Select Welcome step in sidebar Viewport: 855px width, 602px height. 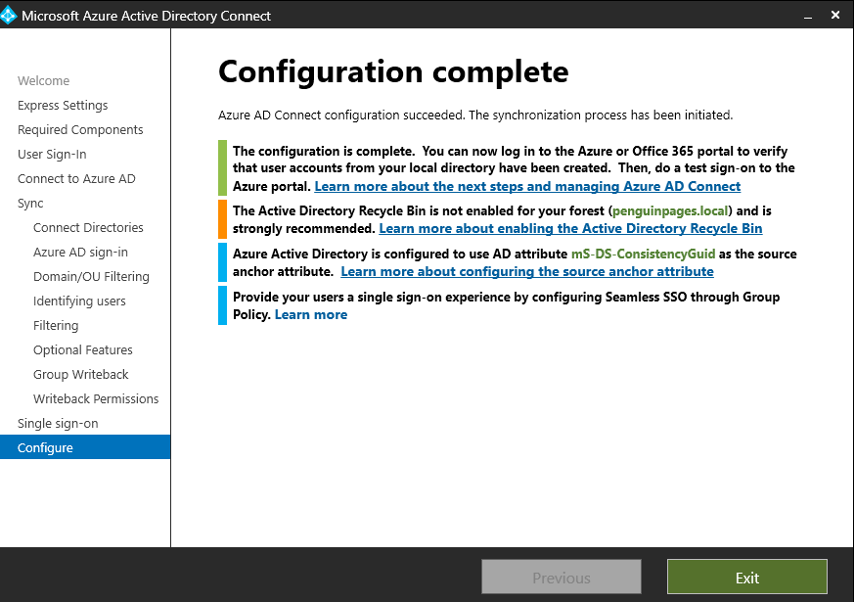point(44,81)
